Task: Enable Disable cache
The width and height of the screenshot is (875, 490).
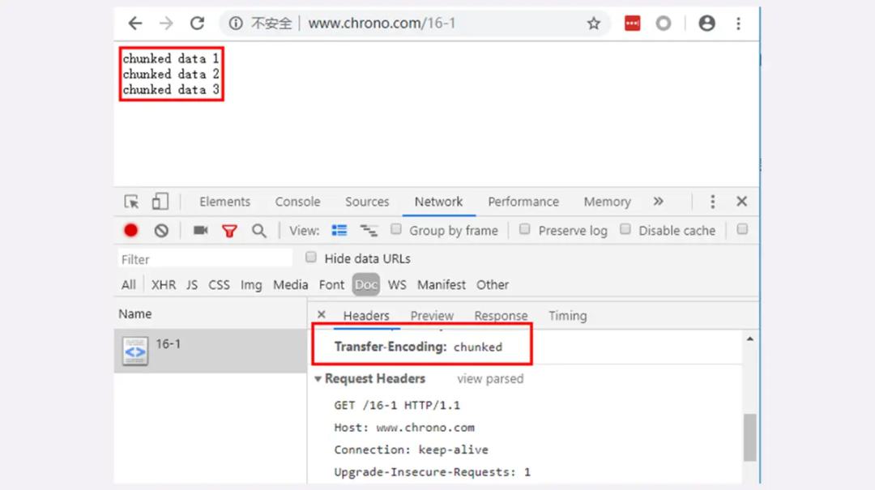Action: pos(625,229)
